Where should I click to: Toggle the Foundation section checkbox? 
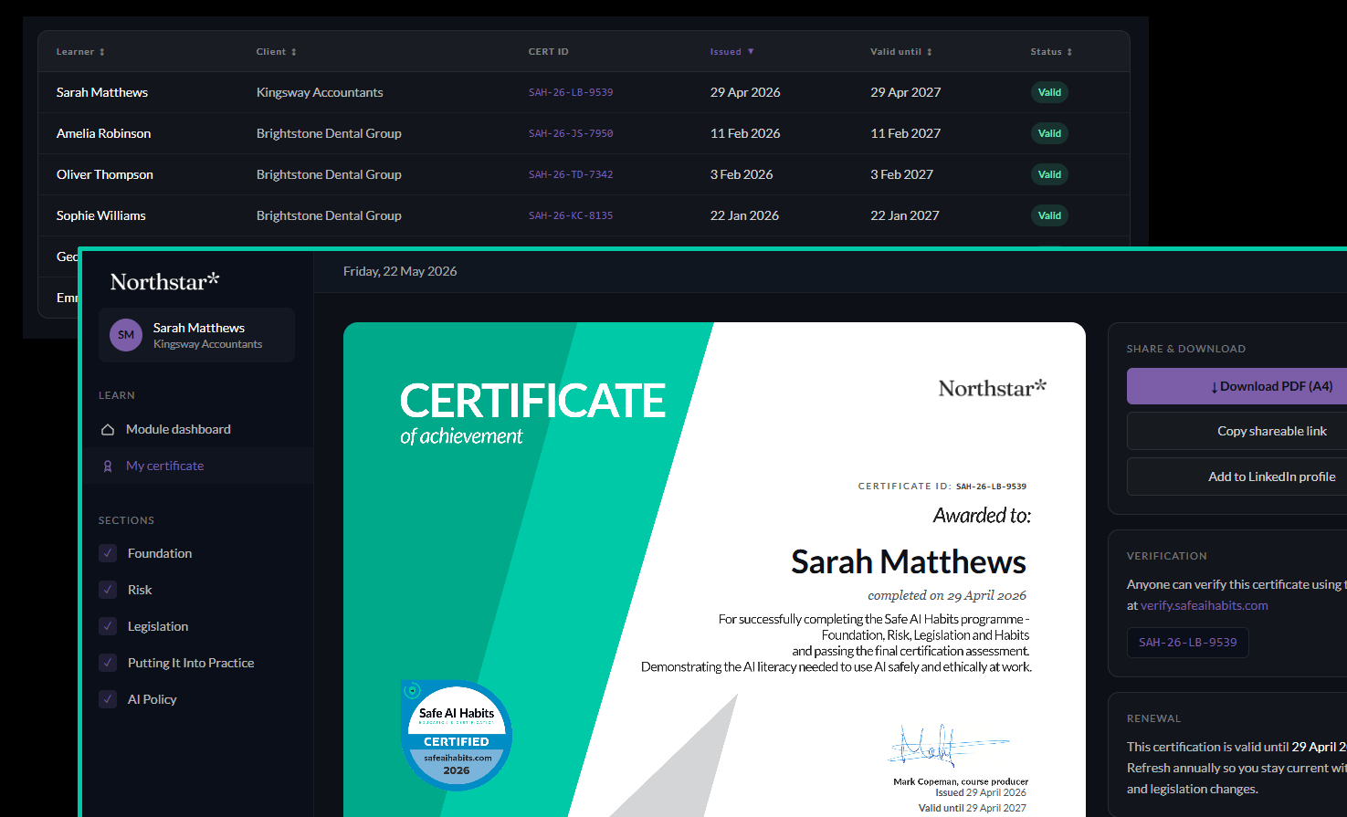[x=108, y=553]
